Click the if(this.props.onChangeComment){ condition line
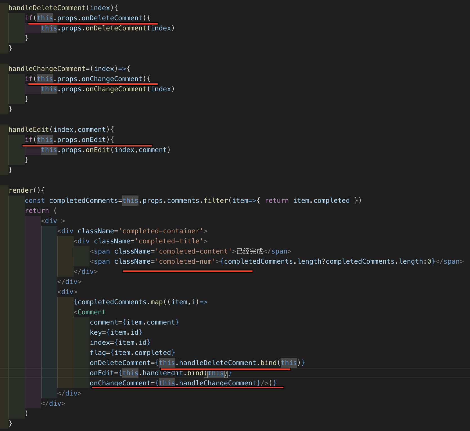The height and width of the screenshot is (431, 470). (x=88, y=79)
